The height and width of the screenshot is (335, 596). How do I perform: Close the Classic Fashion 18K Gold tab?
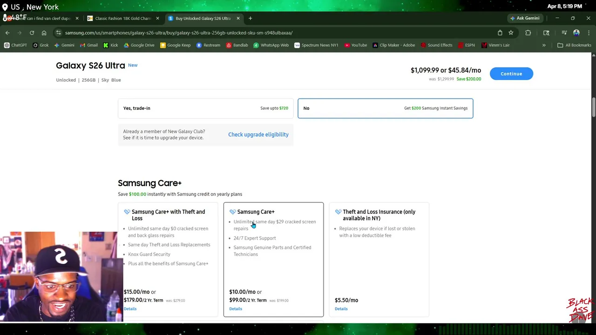click(x=157, y=18)
